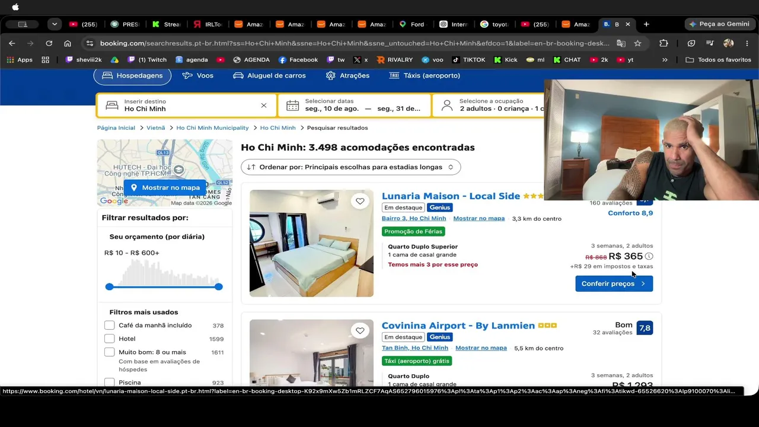
Task: Open the translate page icon in address bar
Action: coord(621,43)
